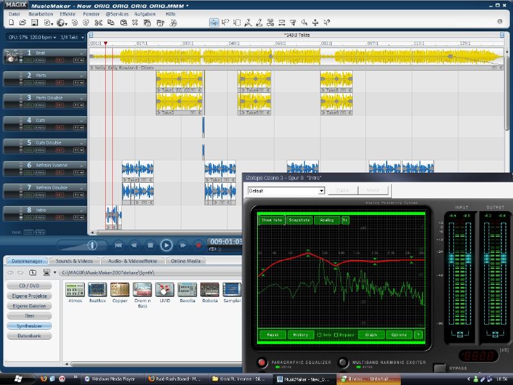513x385 pixels.
Task: Open the Windows Start menu
Action: [18, 379]
